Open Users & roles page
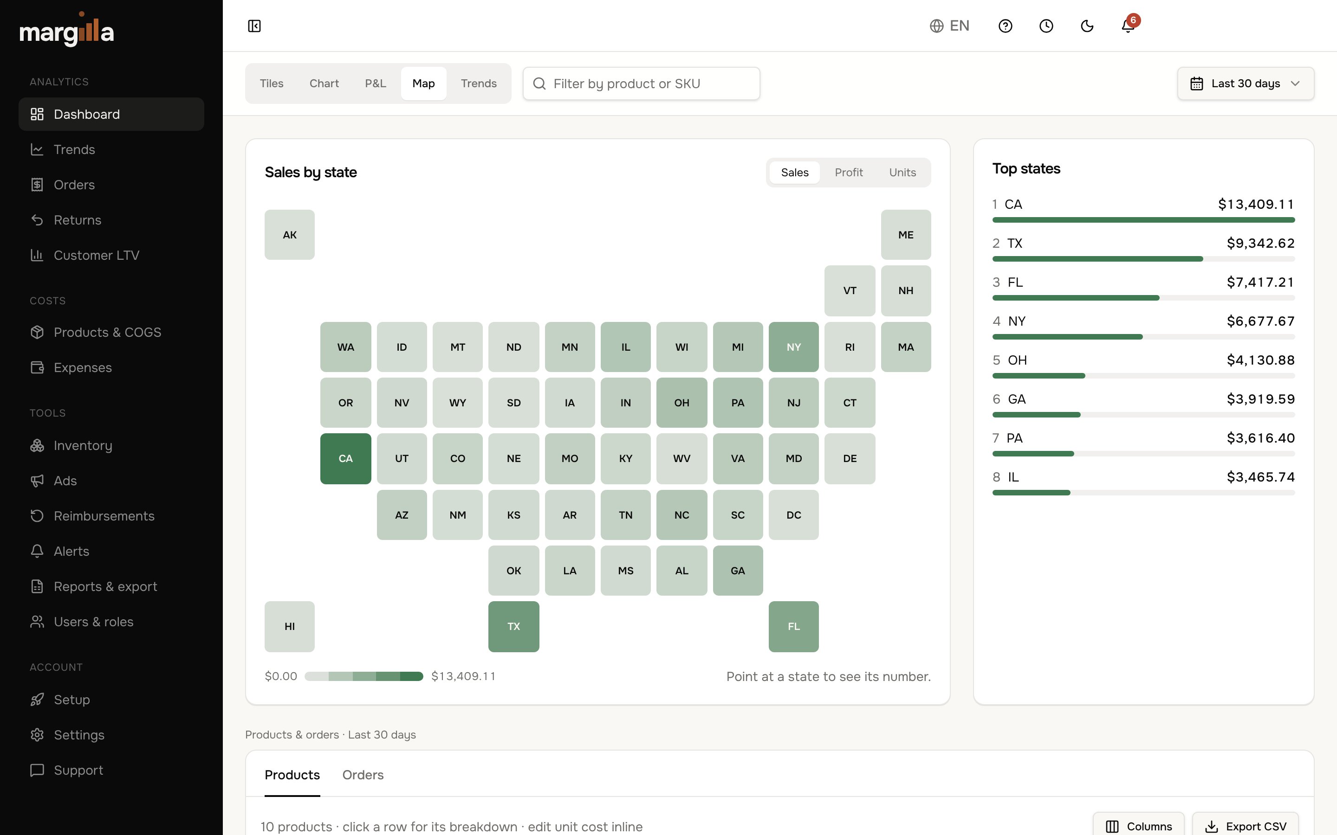 click(111, 623)
